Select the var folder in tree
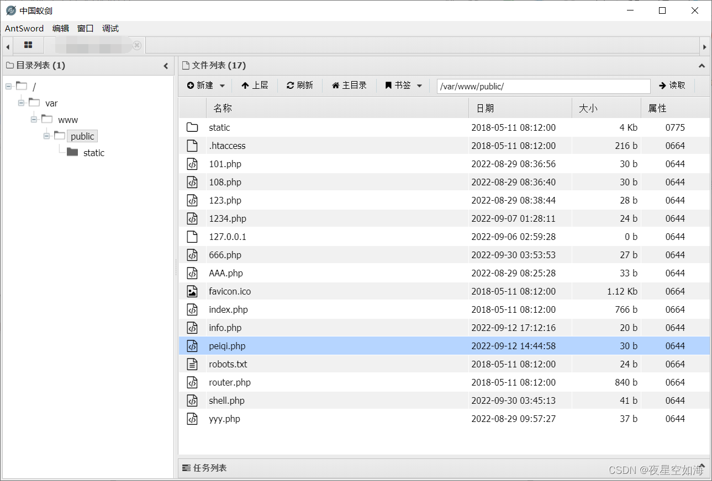Image resolution: width=712 pixels, height=481 pixels. (51, 103)
